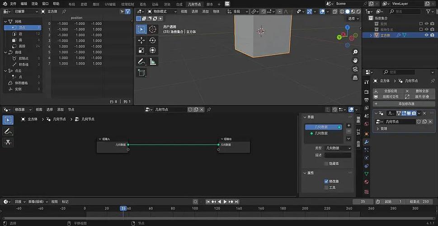Open the 全局 transform orientation dropdown
This screenshot has width=438, height=226.
click(238, 11)
